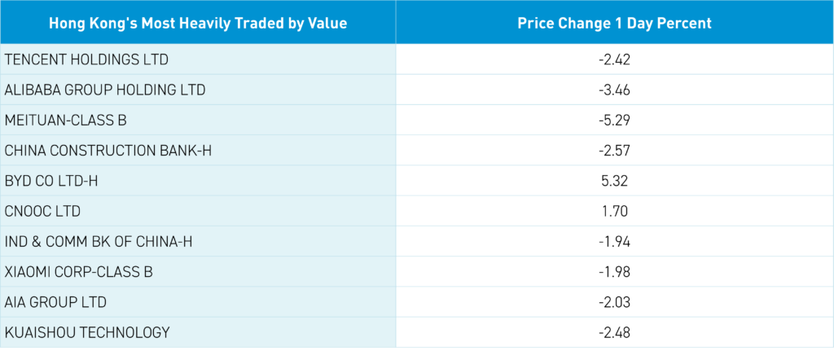
Task: Click the -5.29 percent value
Action: coord(614,121)
